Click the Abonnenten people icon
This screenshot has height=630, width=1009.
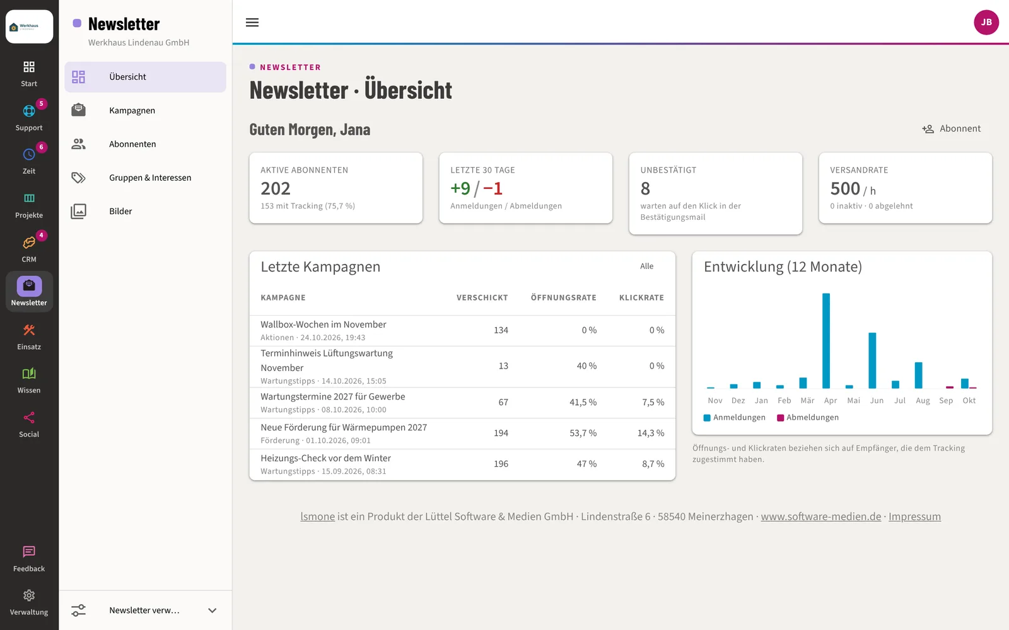click(78, 144)
